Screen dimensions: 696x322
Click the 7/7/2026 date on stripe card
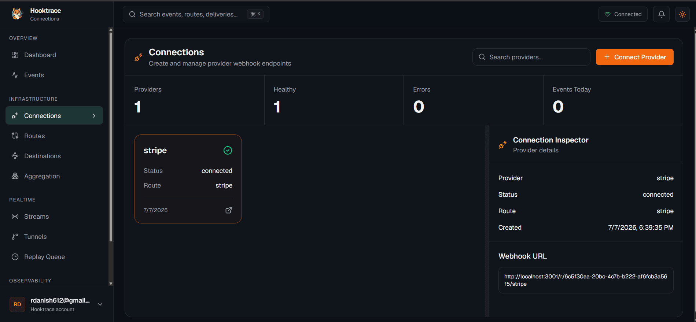(x=155, y=210)
